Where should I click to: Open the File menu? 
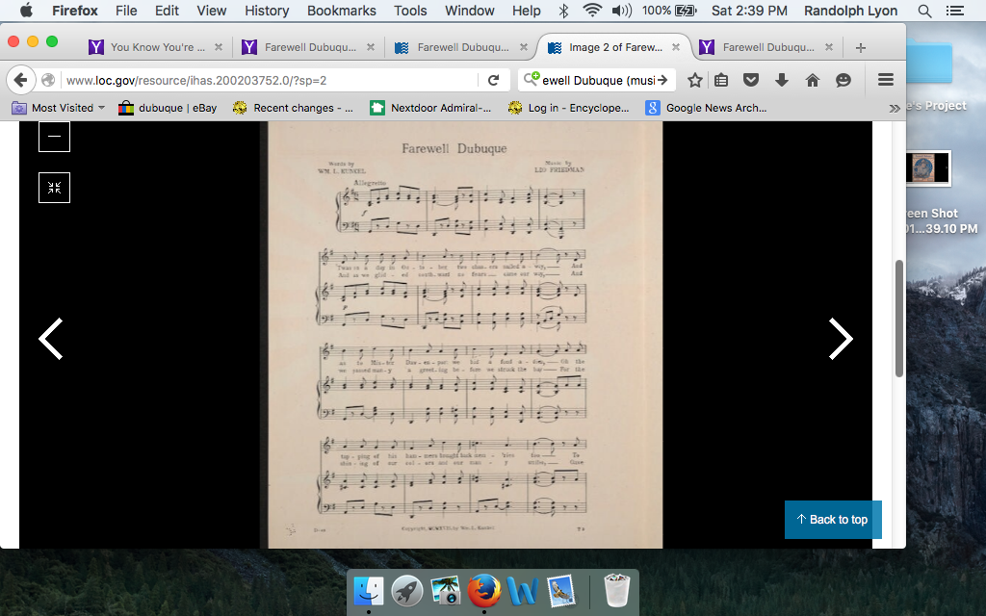(126, 11)
